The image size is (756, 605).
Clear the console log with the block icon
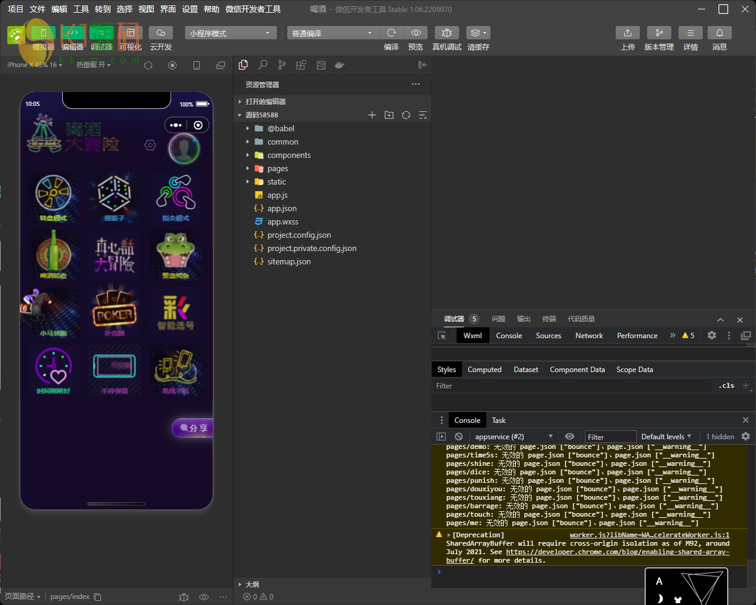[x=458, y=436]
